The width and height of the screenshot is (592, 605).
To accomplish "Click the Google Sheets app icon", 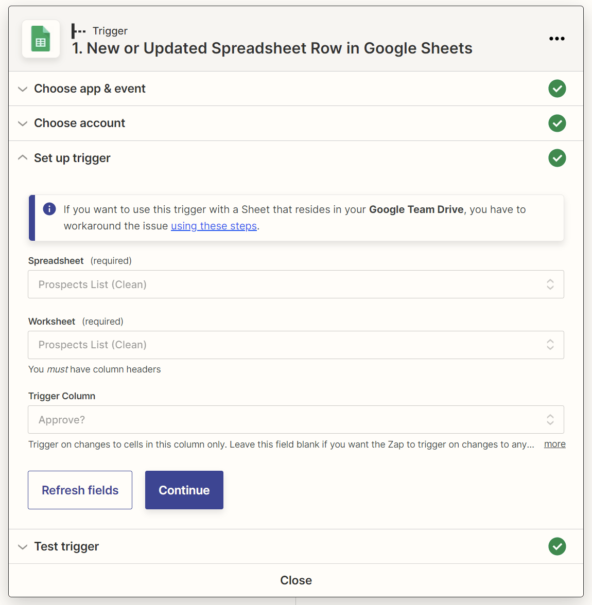I will coord(41,39).
